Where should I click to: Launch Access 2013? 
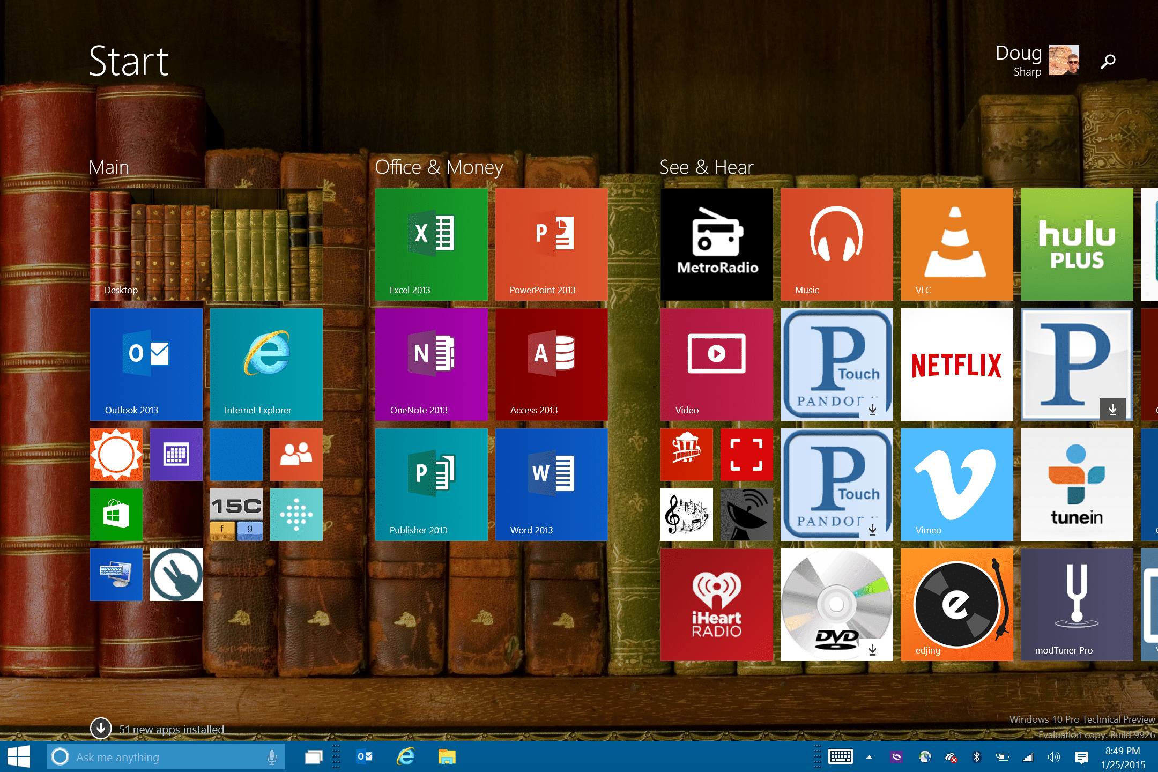pyautogui.click(x=552, y=365)
